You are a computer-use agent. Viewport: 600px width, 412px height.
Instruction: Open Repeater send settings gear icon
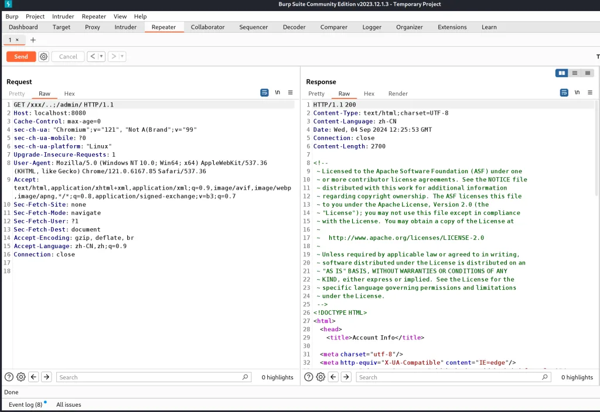click(x=43, y=57)
